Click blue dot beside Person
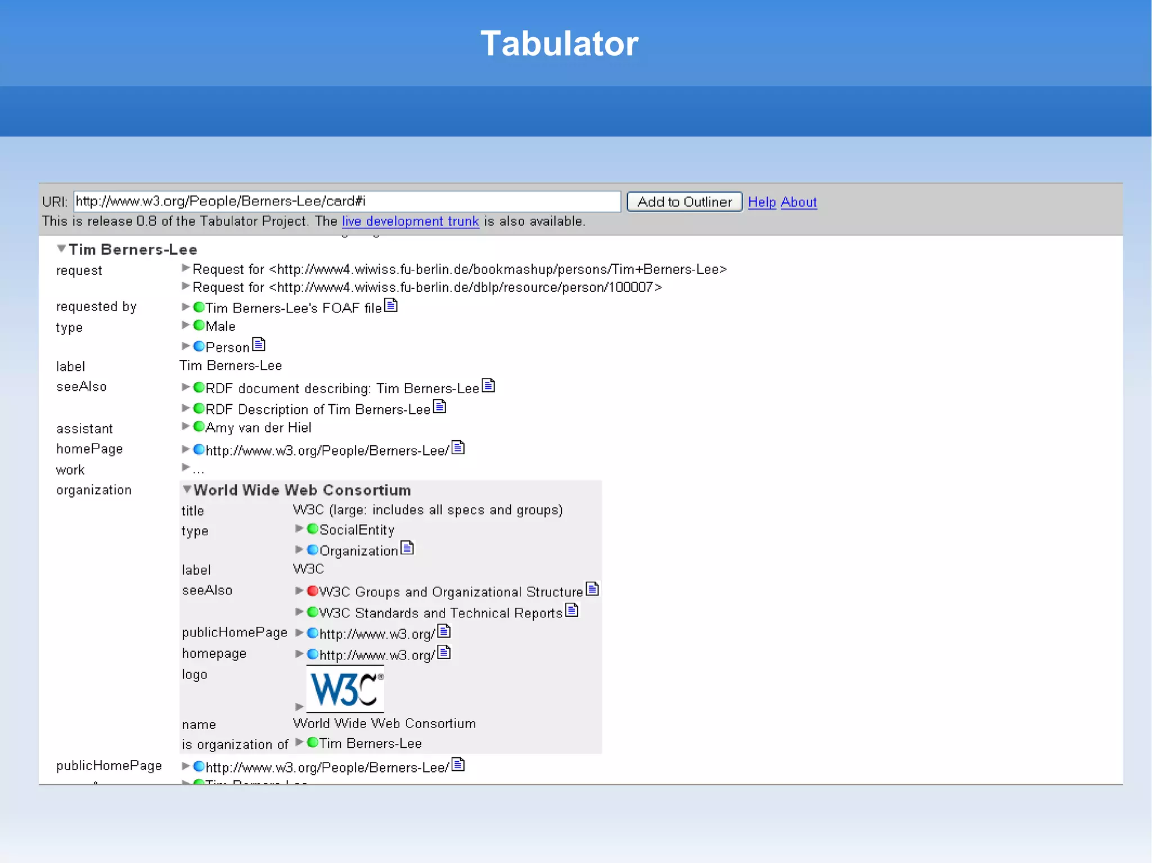 pos(199,346)
